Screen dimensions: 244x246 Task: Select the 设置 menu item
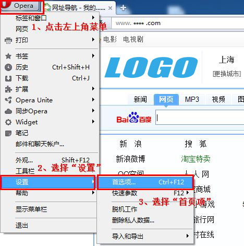47,182
